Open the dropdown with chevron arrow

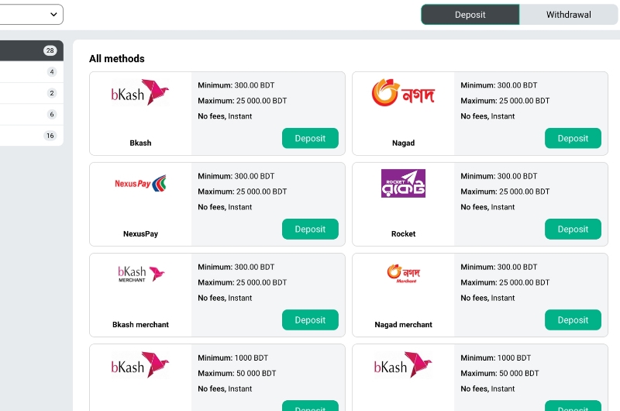click(31, 15)
